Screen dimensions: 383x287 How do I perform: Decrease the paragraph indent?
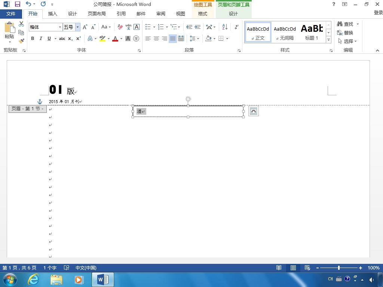(x=189, y=27)
